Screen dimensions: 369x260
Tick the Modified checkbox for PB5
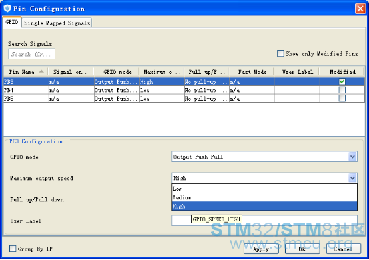point(342,98)
